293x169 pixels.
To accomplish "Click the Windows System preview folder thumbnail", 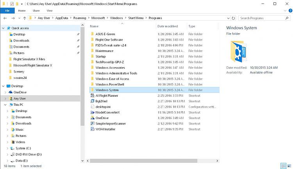I will pyautogui.click(x=238, y=52).
